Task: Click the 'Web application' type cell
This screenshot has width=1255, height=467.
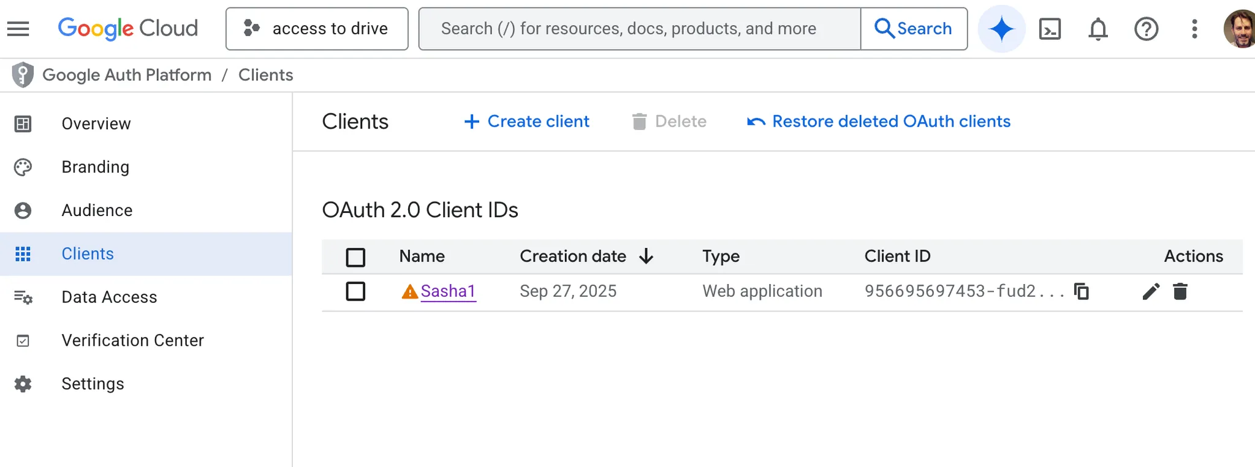Action: (x=762, y=291)
